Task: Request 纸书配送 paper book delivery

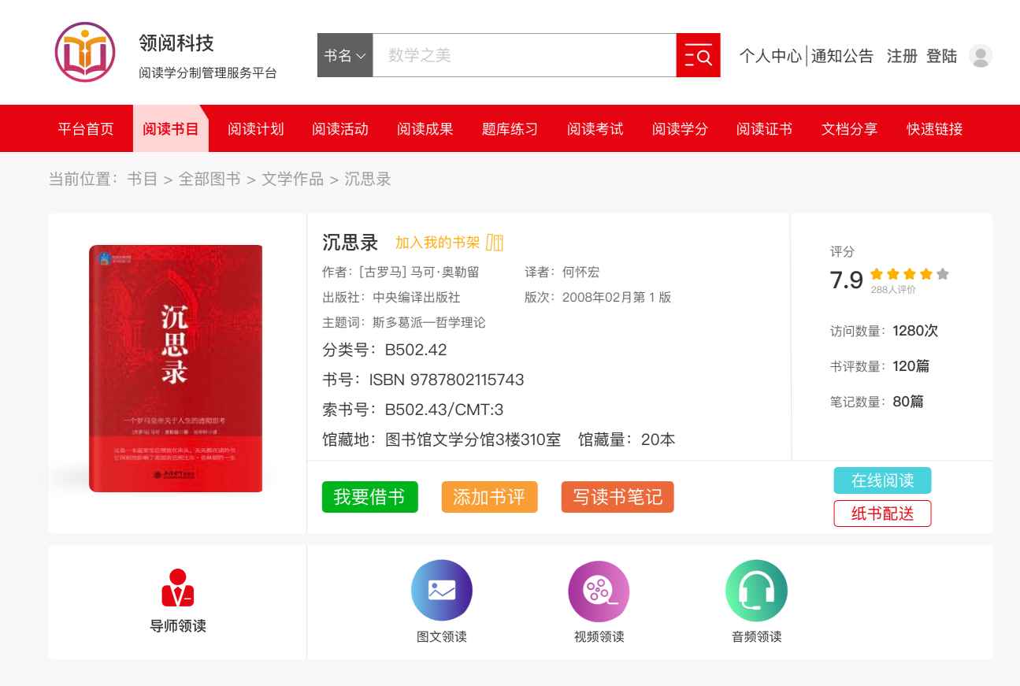Action: (882, 514)
